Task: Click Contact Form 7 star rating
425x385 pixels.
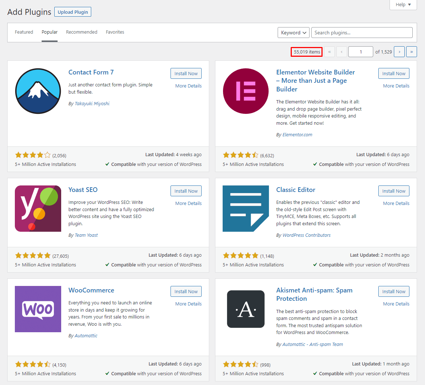Action: (33, 155)
